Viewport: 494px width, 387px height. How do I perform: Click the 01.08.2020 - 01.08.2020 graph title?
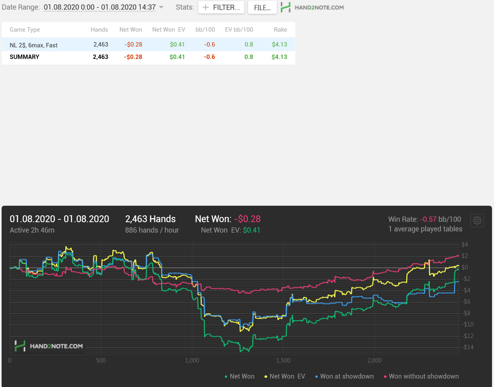[59, 219]
